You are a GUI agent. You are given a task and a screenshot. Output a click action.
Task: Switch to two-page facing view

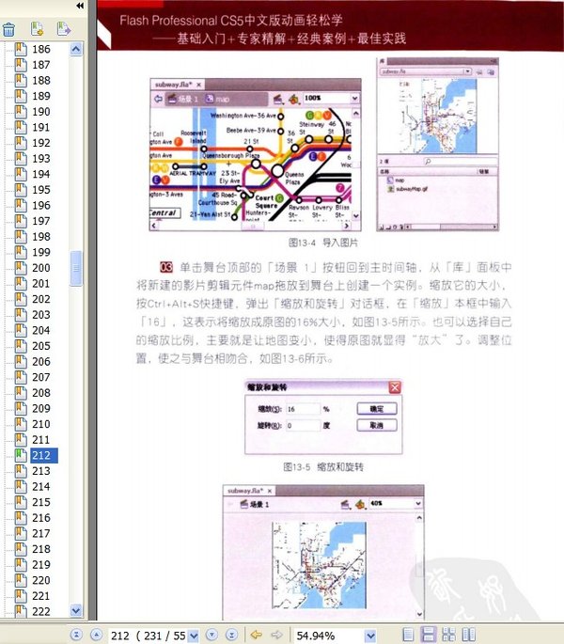469,635
